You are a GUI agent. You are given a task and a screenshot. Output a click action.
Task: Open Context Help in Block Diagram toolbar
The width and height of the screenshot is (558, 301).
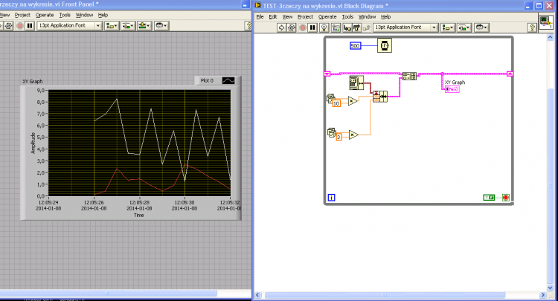click(532, 27)
